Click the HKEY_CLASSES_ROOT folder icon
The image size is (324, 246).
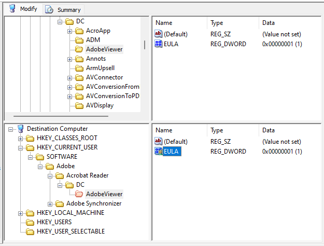click(30, 138)
